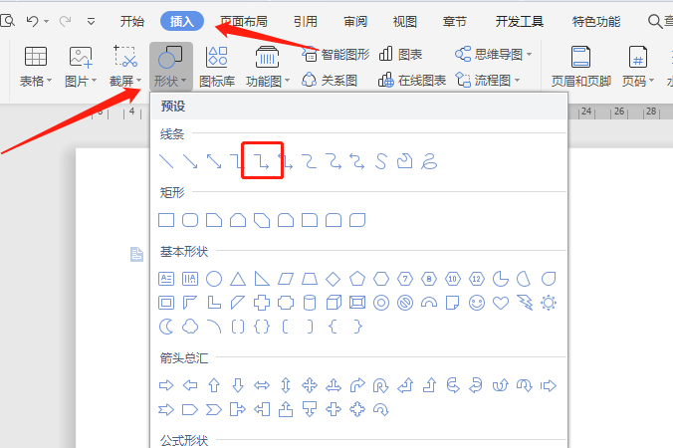Click the search magnifier icon
This screenshot has width=673, height=448.
(x=654, y=21)
